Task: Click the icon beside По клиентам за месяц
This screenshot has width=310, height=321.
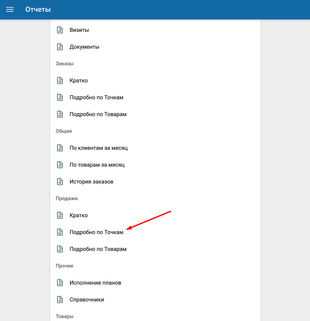Action: pyautogui.click(x=60, y=148)
